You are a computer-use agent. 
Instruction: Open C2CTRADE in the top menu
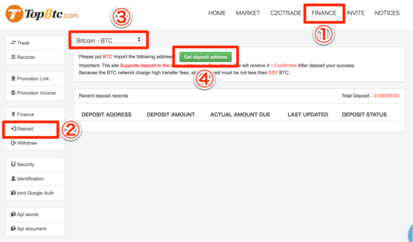(286, 13)
